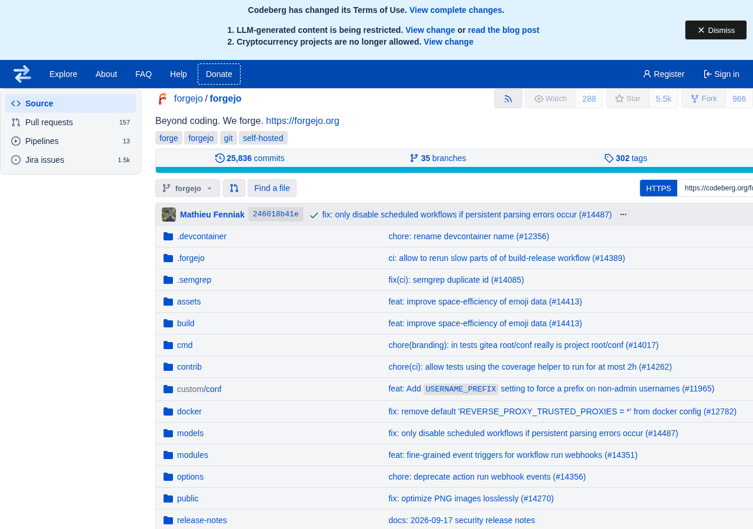Fork the repository
The width and height of the screenshot is (753, 529).
click(704, 99)
